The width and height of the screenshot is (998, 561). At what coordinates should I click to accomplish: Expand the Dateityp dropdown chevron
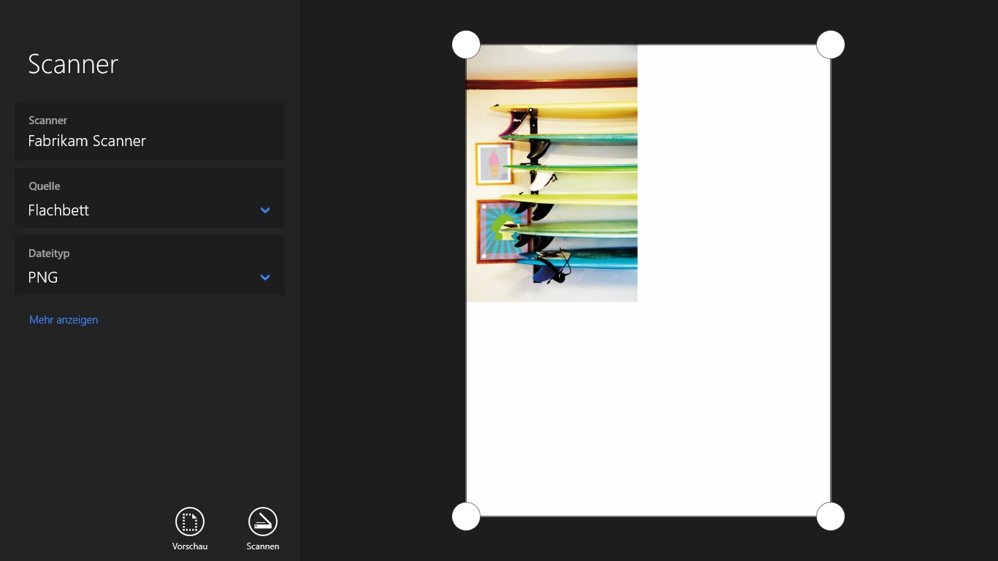coord(265,278)
